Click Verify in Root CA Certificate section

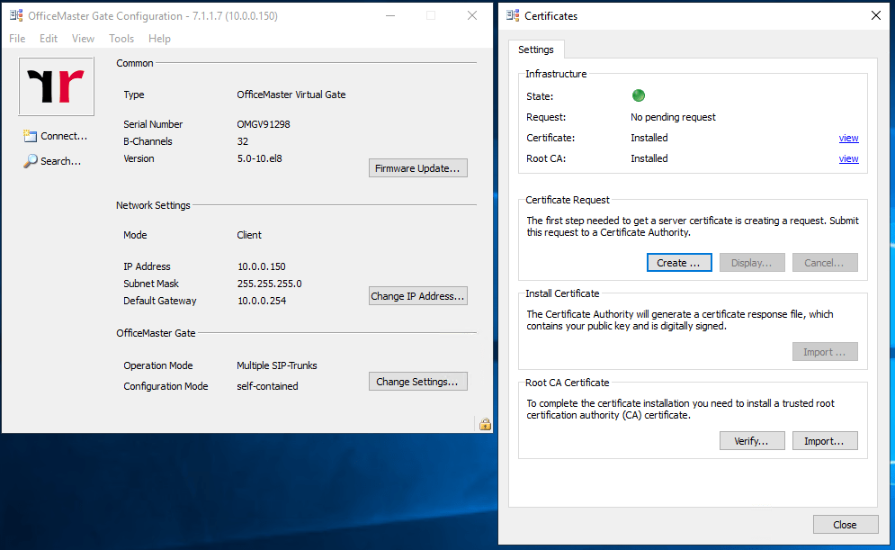click(752, 441)
